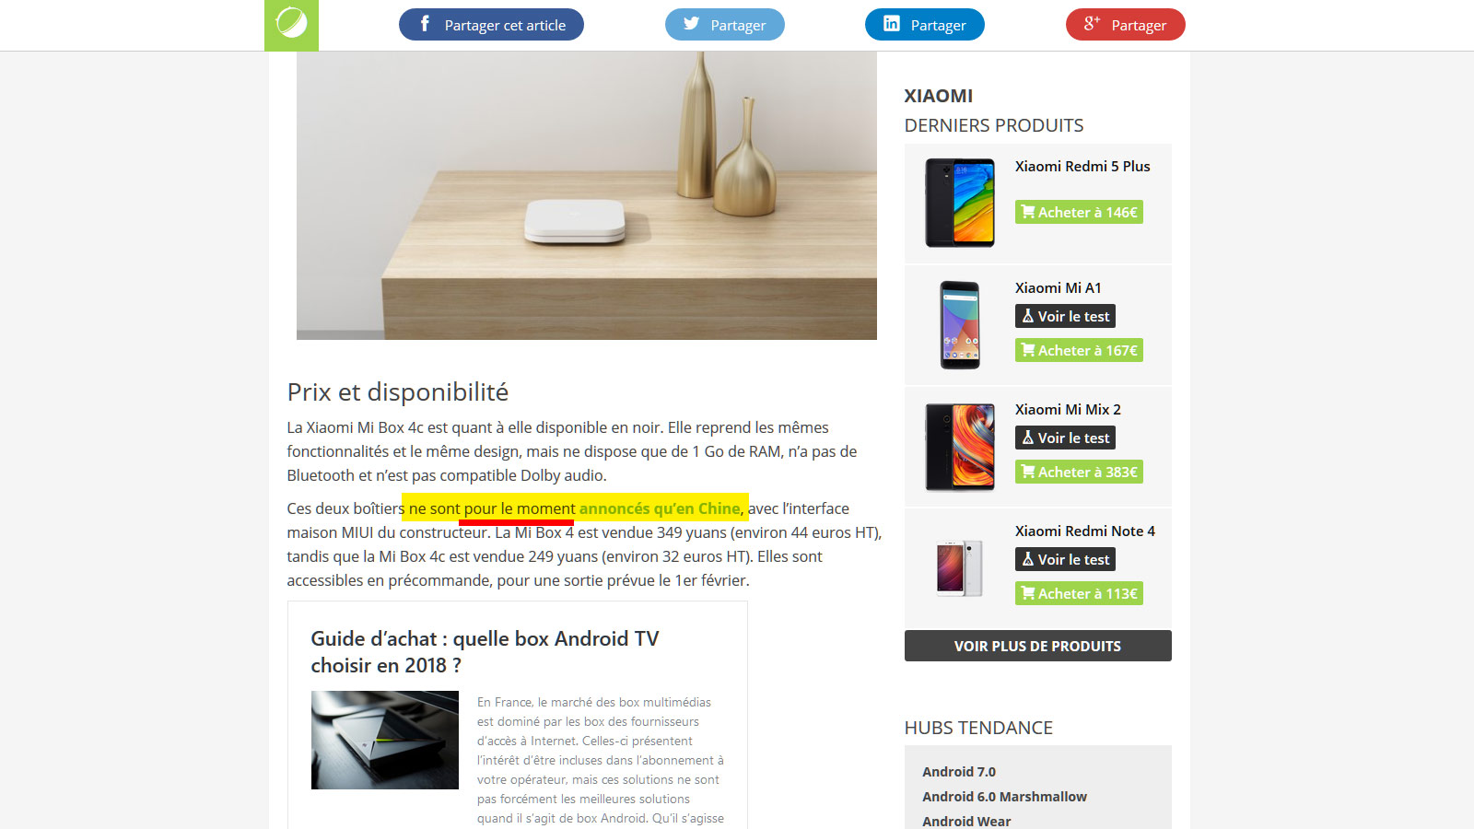The height and width of the screenshot is (829, 1474).
Task: Click VOIR PLUS DE PRODUITS button
Action: (x=1038, y=646)
